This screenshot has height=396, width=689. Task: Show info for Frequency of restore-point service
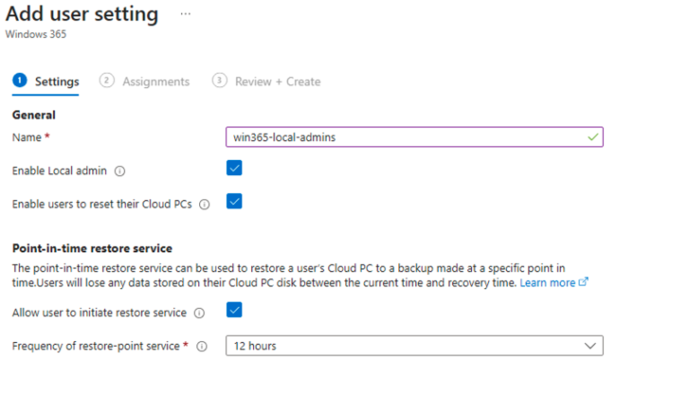tap(202, 347)
